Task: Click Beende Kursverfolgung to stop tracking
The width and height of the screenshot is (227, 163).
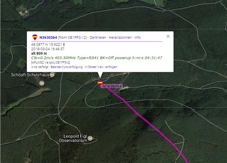Action: click(x=67, y=67)
